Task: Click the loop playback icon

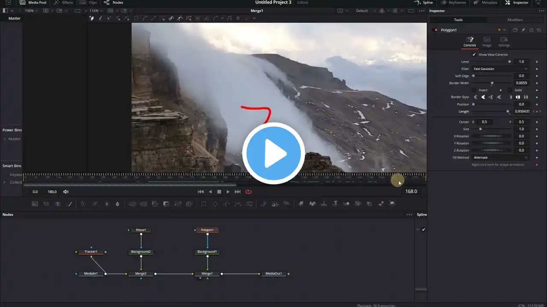Action: (x=248, y=192)
